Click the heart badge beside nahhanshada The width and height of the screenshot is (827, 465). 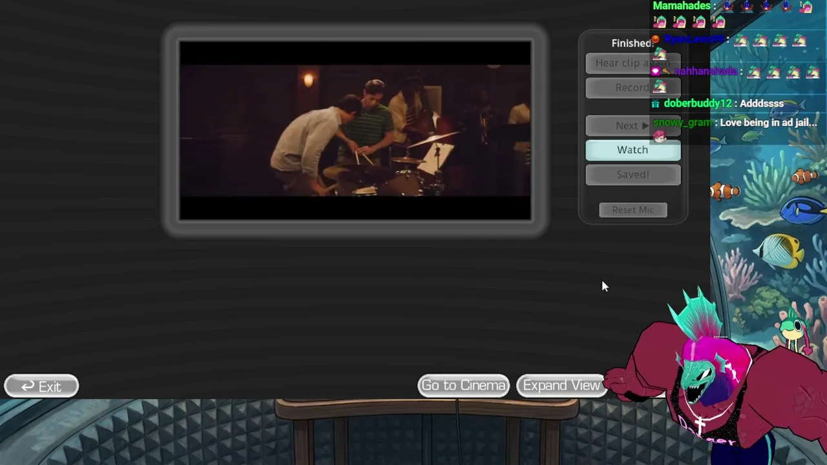pyautogui.click(x=656, y=72)
